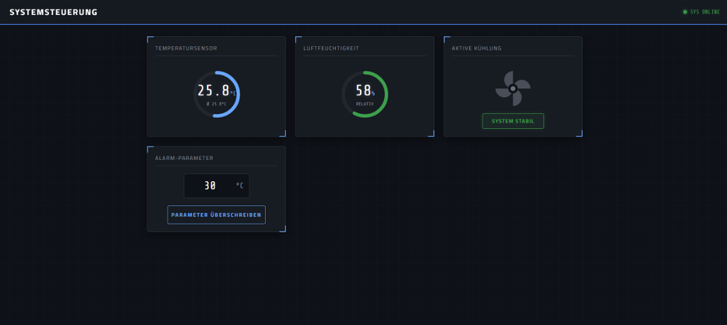Click the °C unit beside alarm value
Image resolution: width=727 pixels, height=325 pixels.
click(239, 186)
